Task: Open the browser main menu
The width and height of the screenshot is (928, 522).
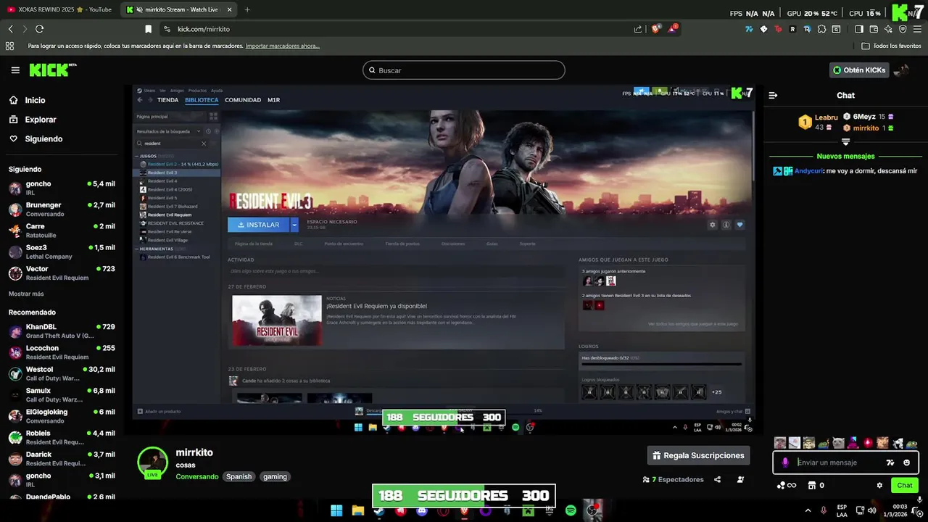Action: (x=917, y=29)
